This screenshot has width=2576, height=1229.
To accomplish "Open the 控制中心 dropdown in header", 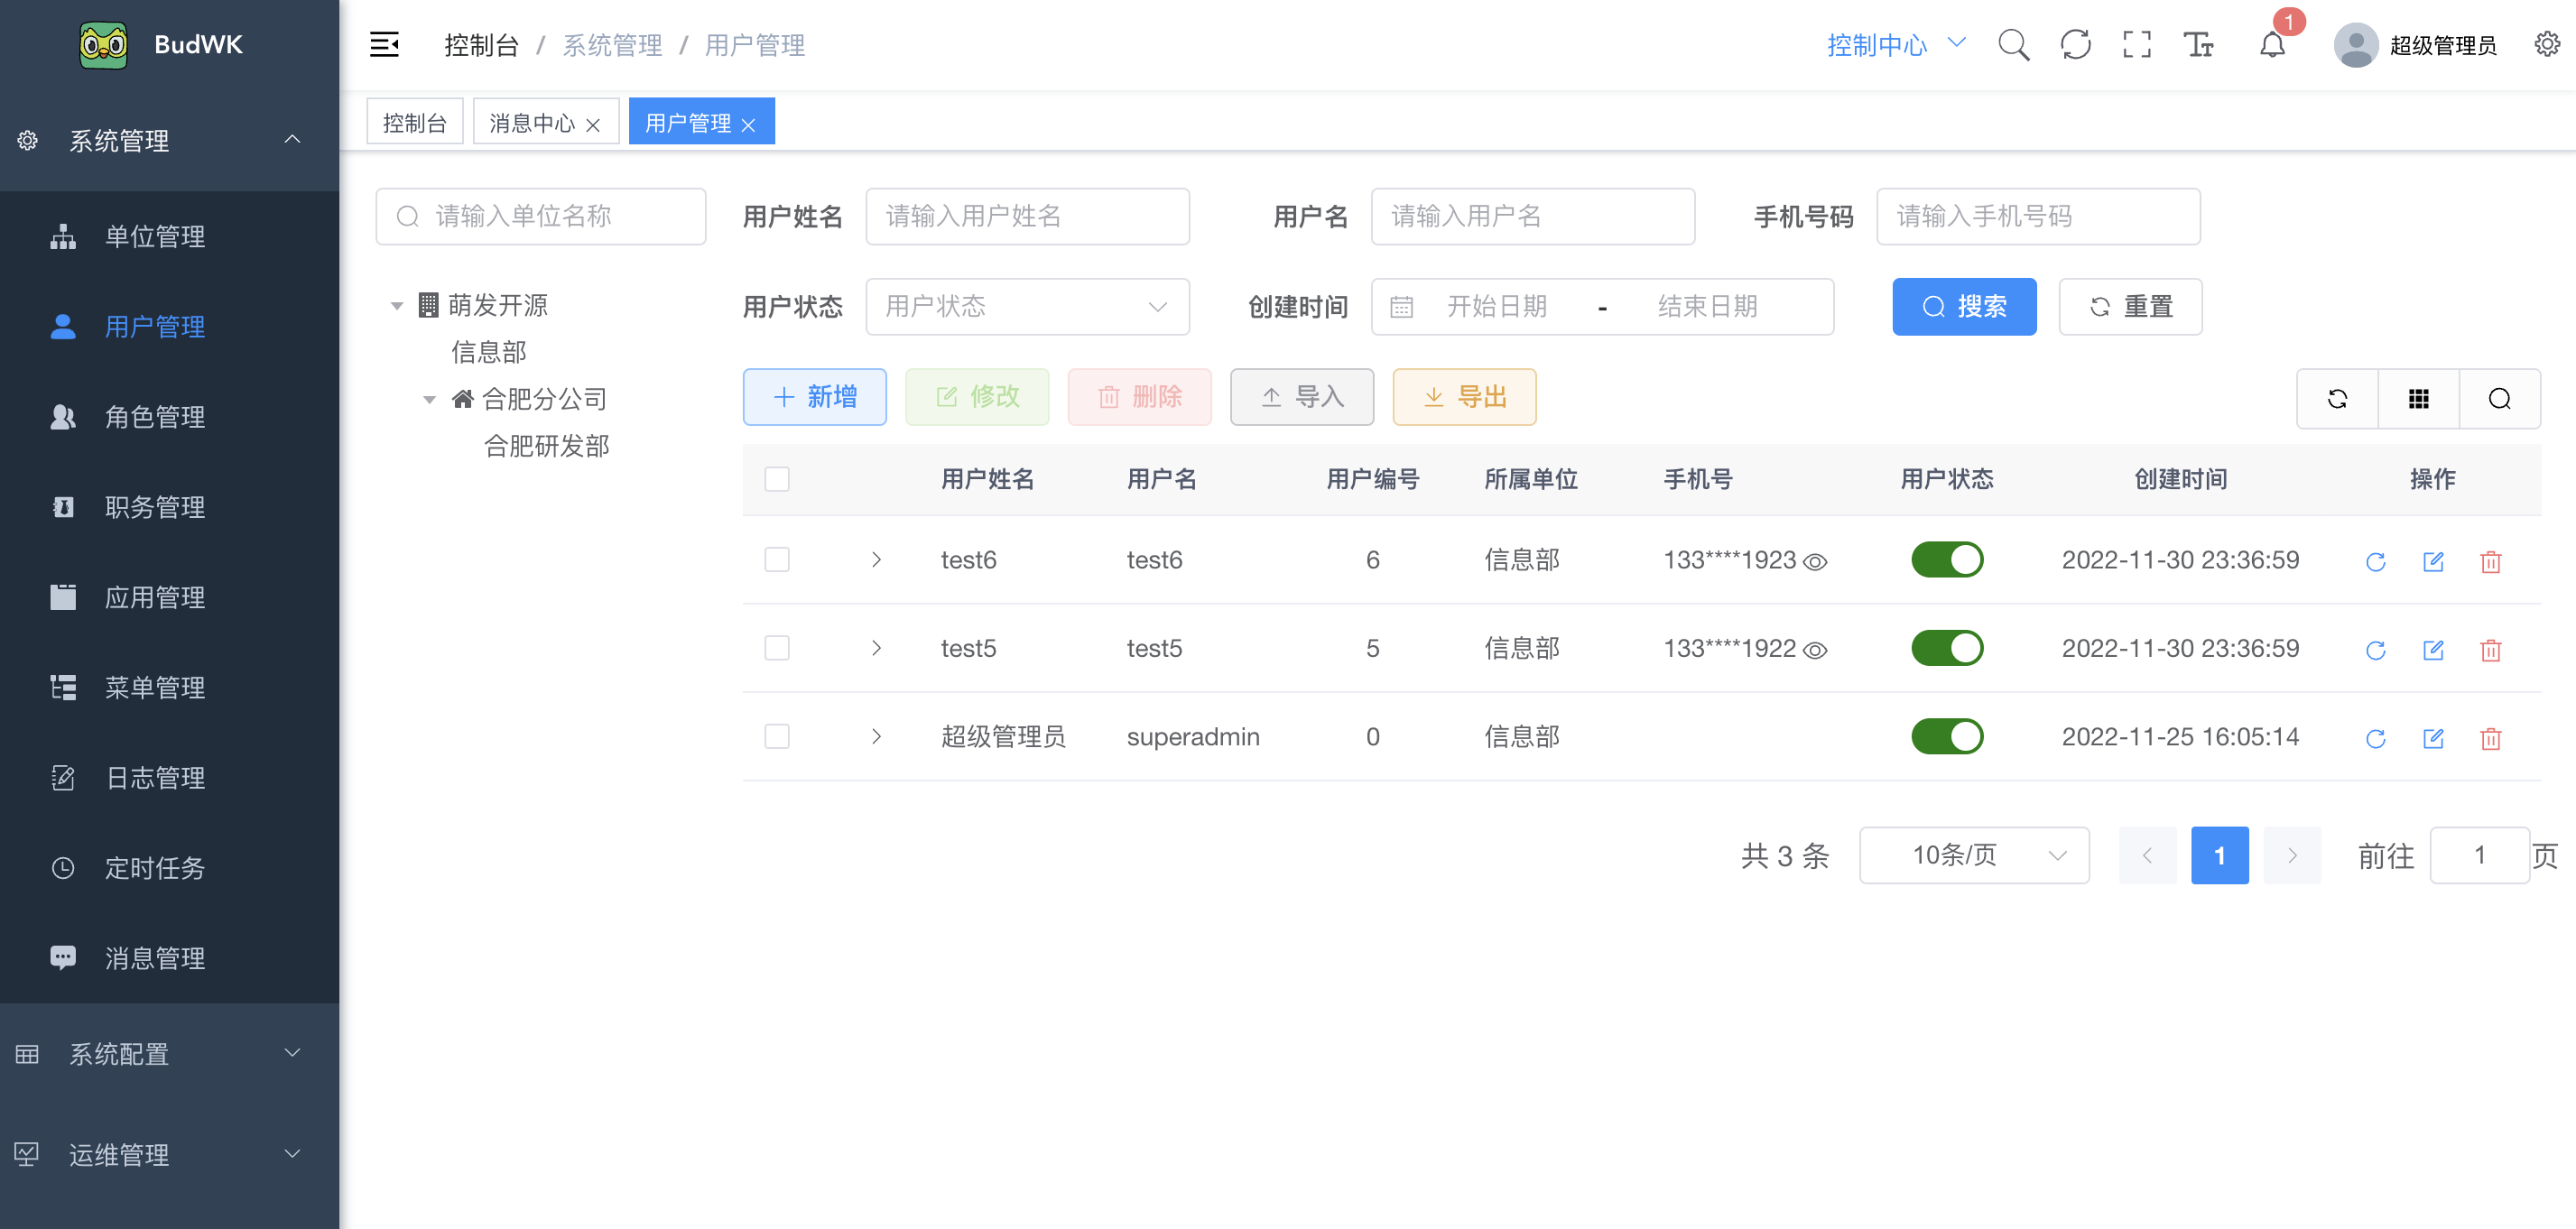I will tap(1896, 45).
